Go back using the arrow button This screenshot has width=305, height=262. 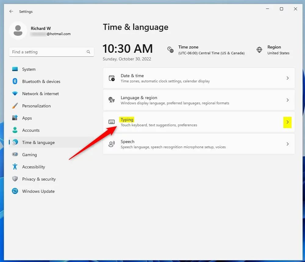click(x=11, y=11)
